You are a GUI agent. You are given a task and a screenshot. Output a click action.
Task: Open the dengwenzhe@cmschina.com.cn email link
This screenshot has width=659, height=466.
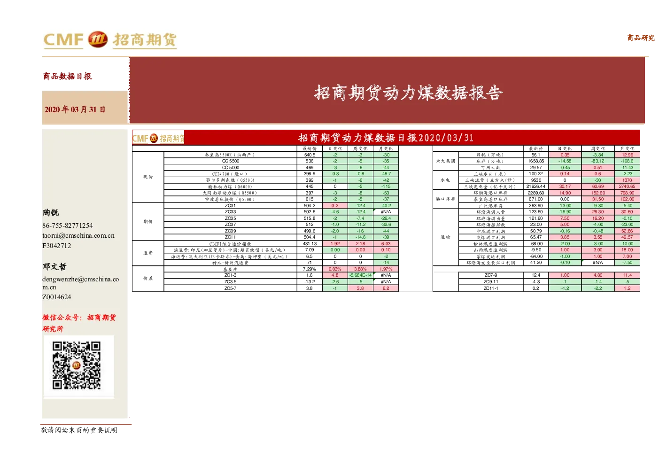(80, 283)
